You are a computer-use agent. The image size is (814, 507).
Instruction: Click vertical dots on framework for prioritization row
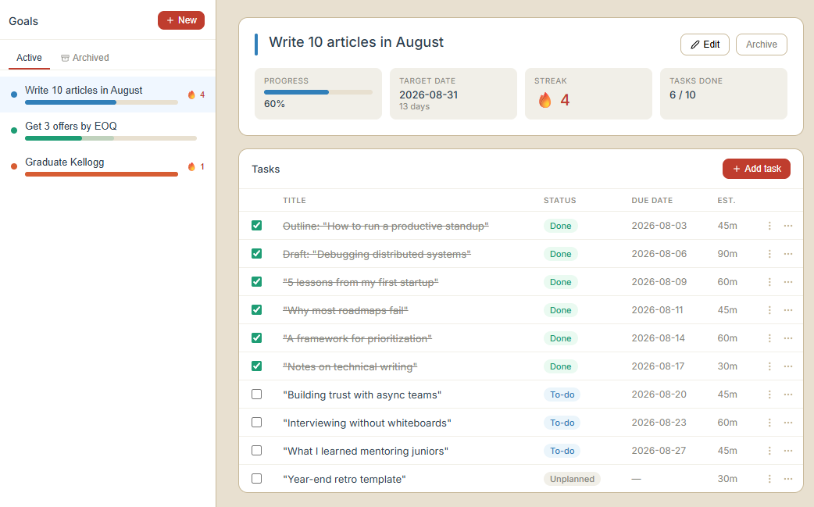tap(769, 337)
